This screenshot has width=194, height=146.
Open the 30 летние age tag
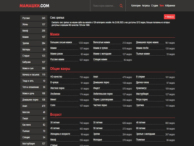pos(55,123)
